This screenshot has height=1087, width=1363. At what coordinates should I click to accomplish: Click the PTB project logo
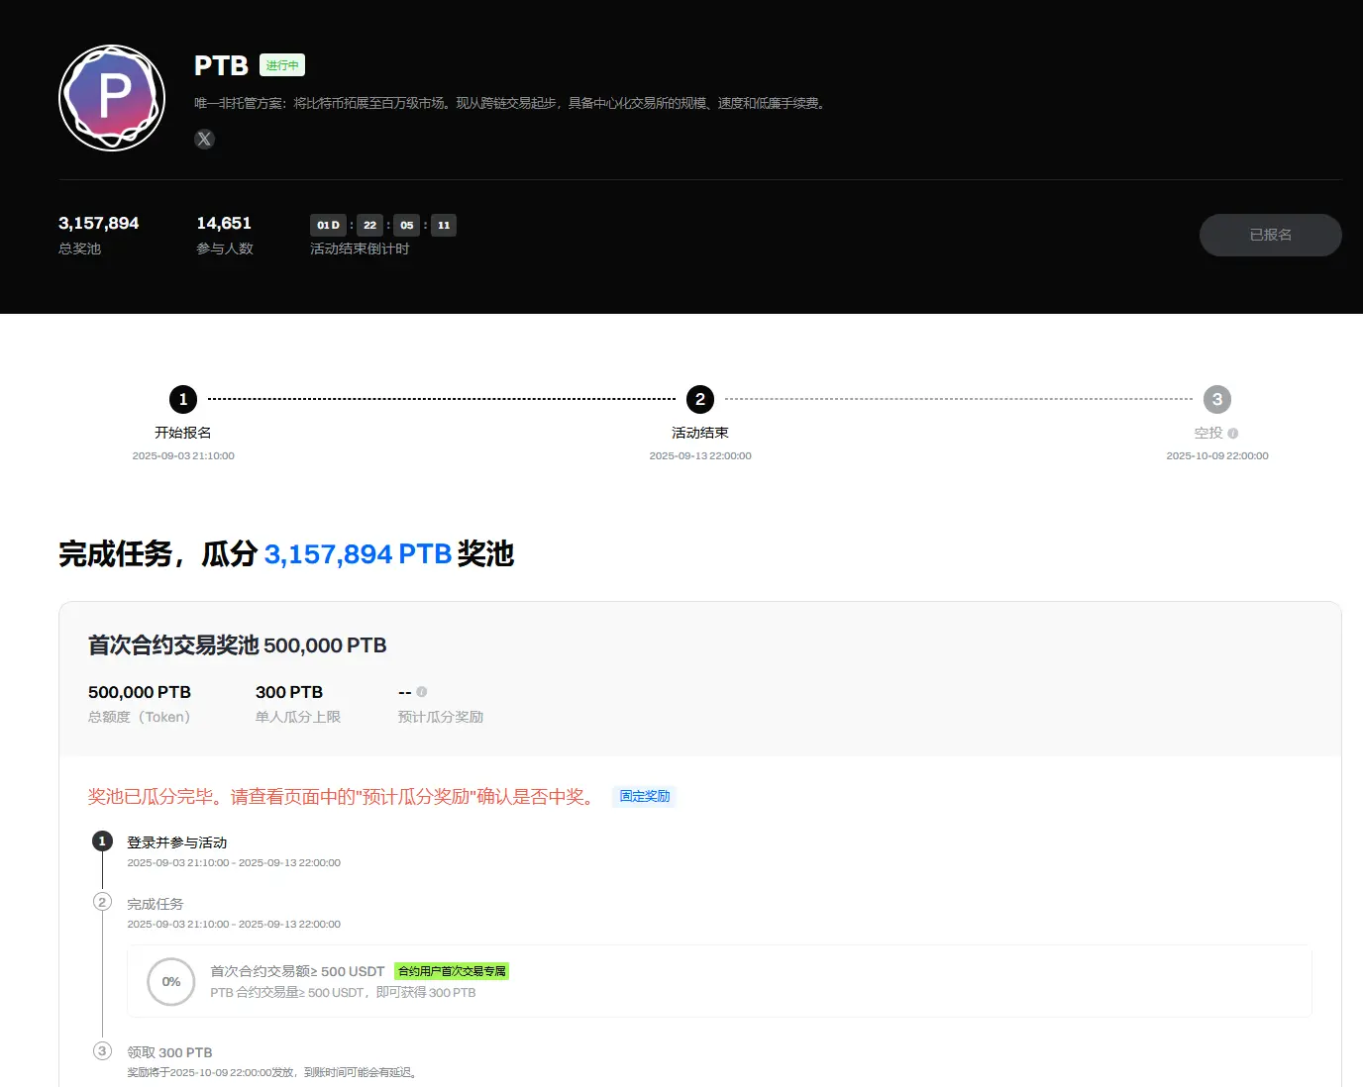[112, 98]
